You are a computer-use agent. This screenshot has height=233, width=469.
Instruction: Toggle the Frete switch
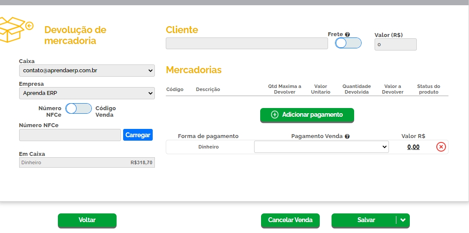click(x=348, y=43)
